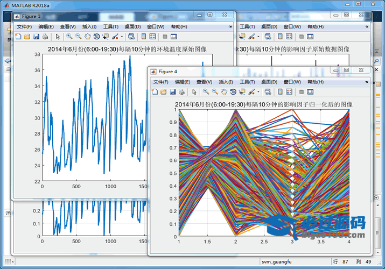
Task: Enable Pan hand tool in Figure 1
Action: (87, 37)
